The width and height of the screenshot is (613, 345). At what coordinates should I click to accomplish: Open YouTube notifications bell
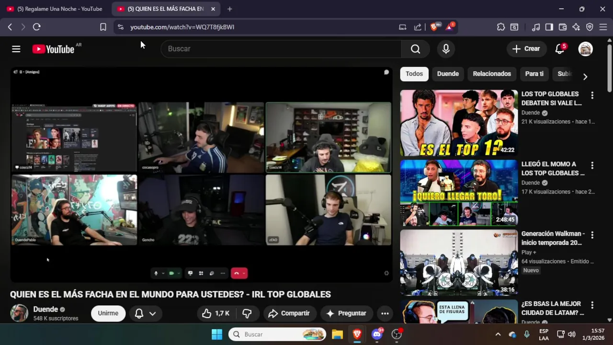[x=560, y=49]
